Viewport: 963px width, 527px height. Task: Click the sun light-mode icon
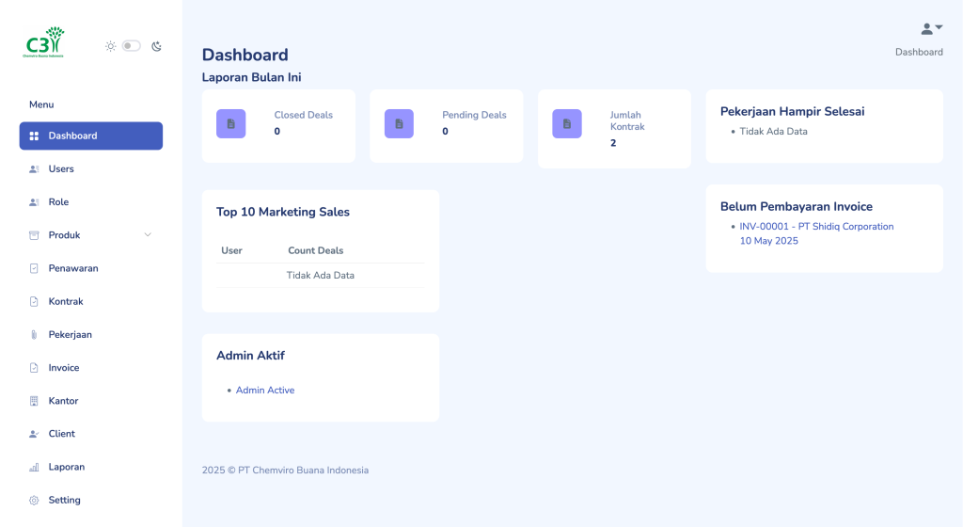pyautogui.click(x=110, y=46)
